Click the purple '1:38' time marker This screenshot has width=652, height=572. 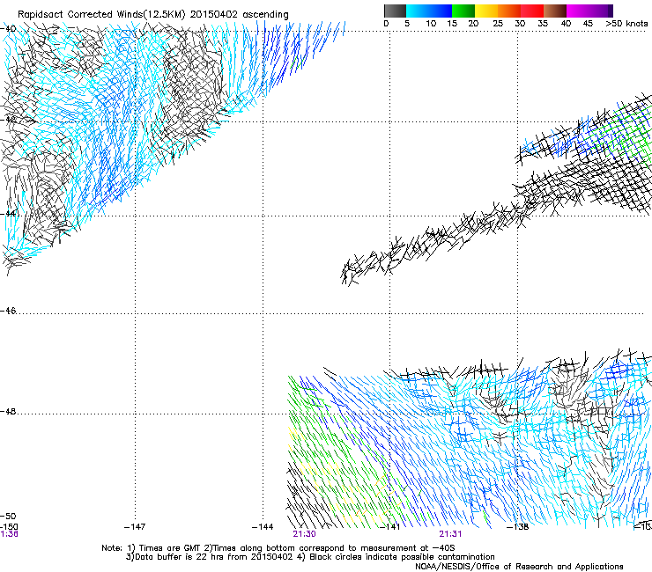point(9,534)
